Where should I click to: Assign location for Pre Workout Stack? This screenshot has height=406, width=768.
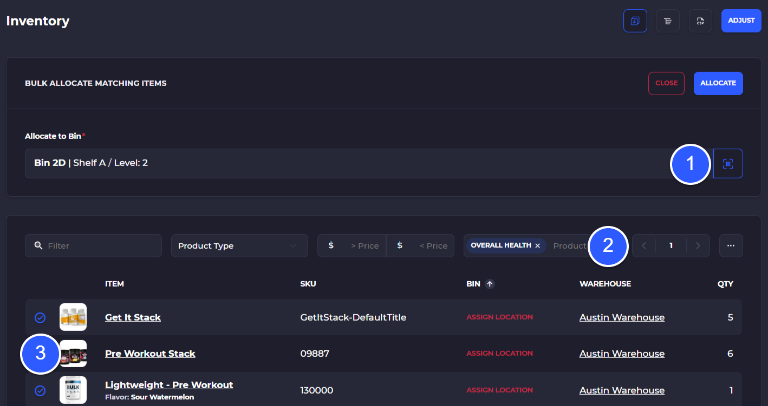[x=499, y=354]
